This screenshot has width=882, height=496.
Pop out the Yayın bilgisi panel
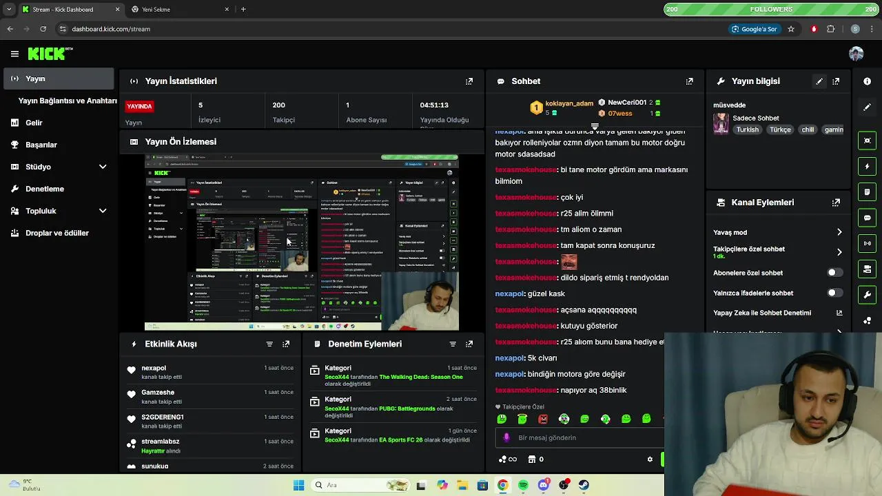click(x=836, y=81)
